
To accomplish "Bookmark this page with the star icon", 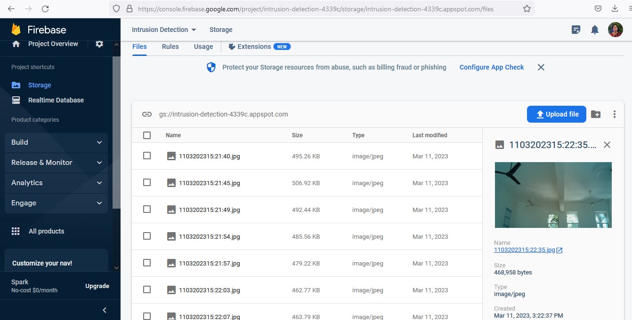I will pos(527,8).
